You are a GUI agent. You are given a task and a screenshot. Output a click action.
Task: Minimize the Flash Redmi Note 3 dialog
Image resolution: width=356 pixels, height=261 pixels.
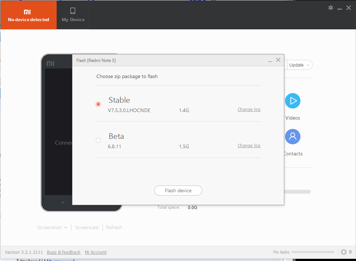pyautogui.click(x=270, y=61)
